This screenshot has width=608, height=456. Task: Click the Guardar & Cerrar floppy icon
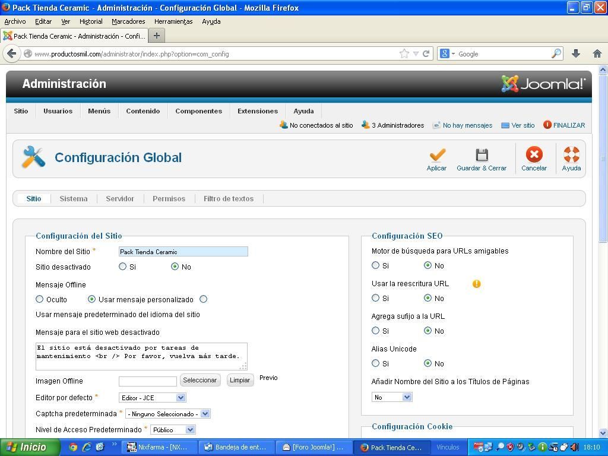pyautogui.click(x=482, y=155)
